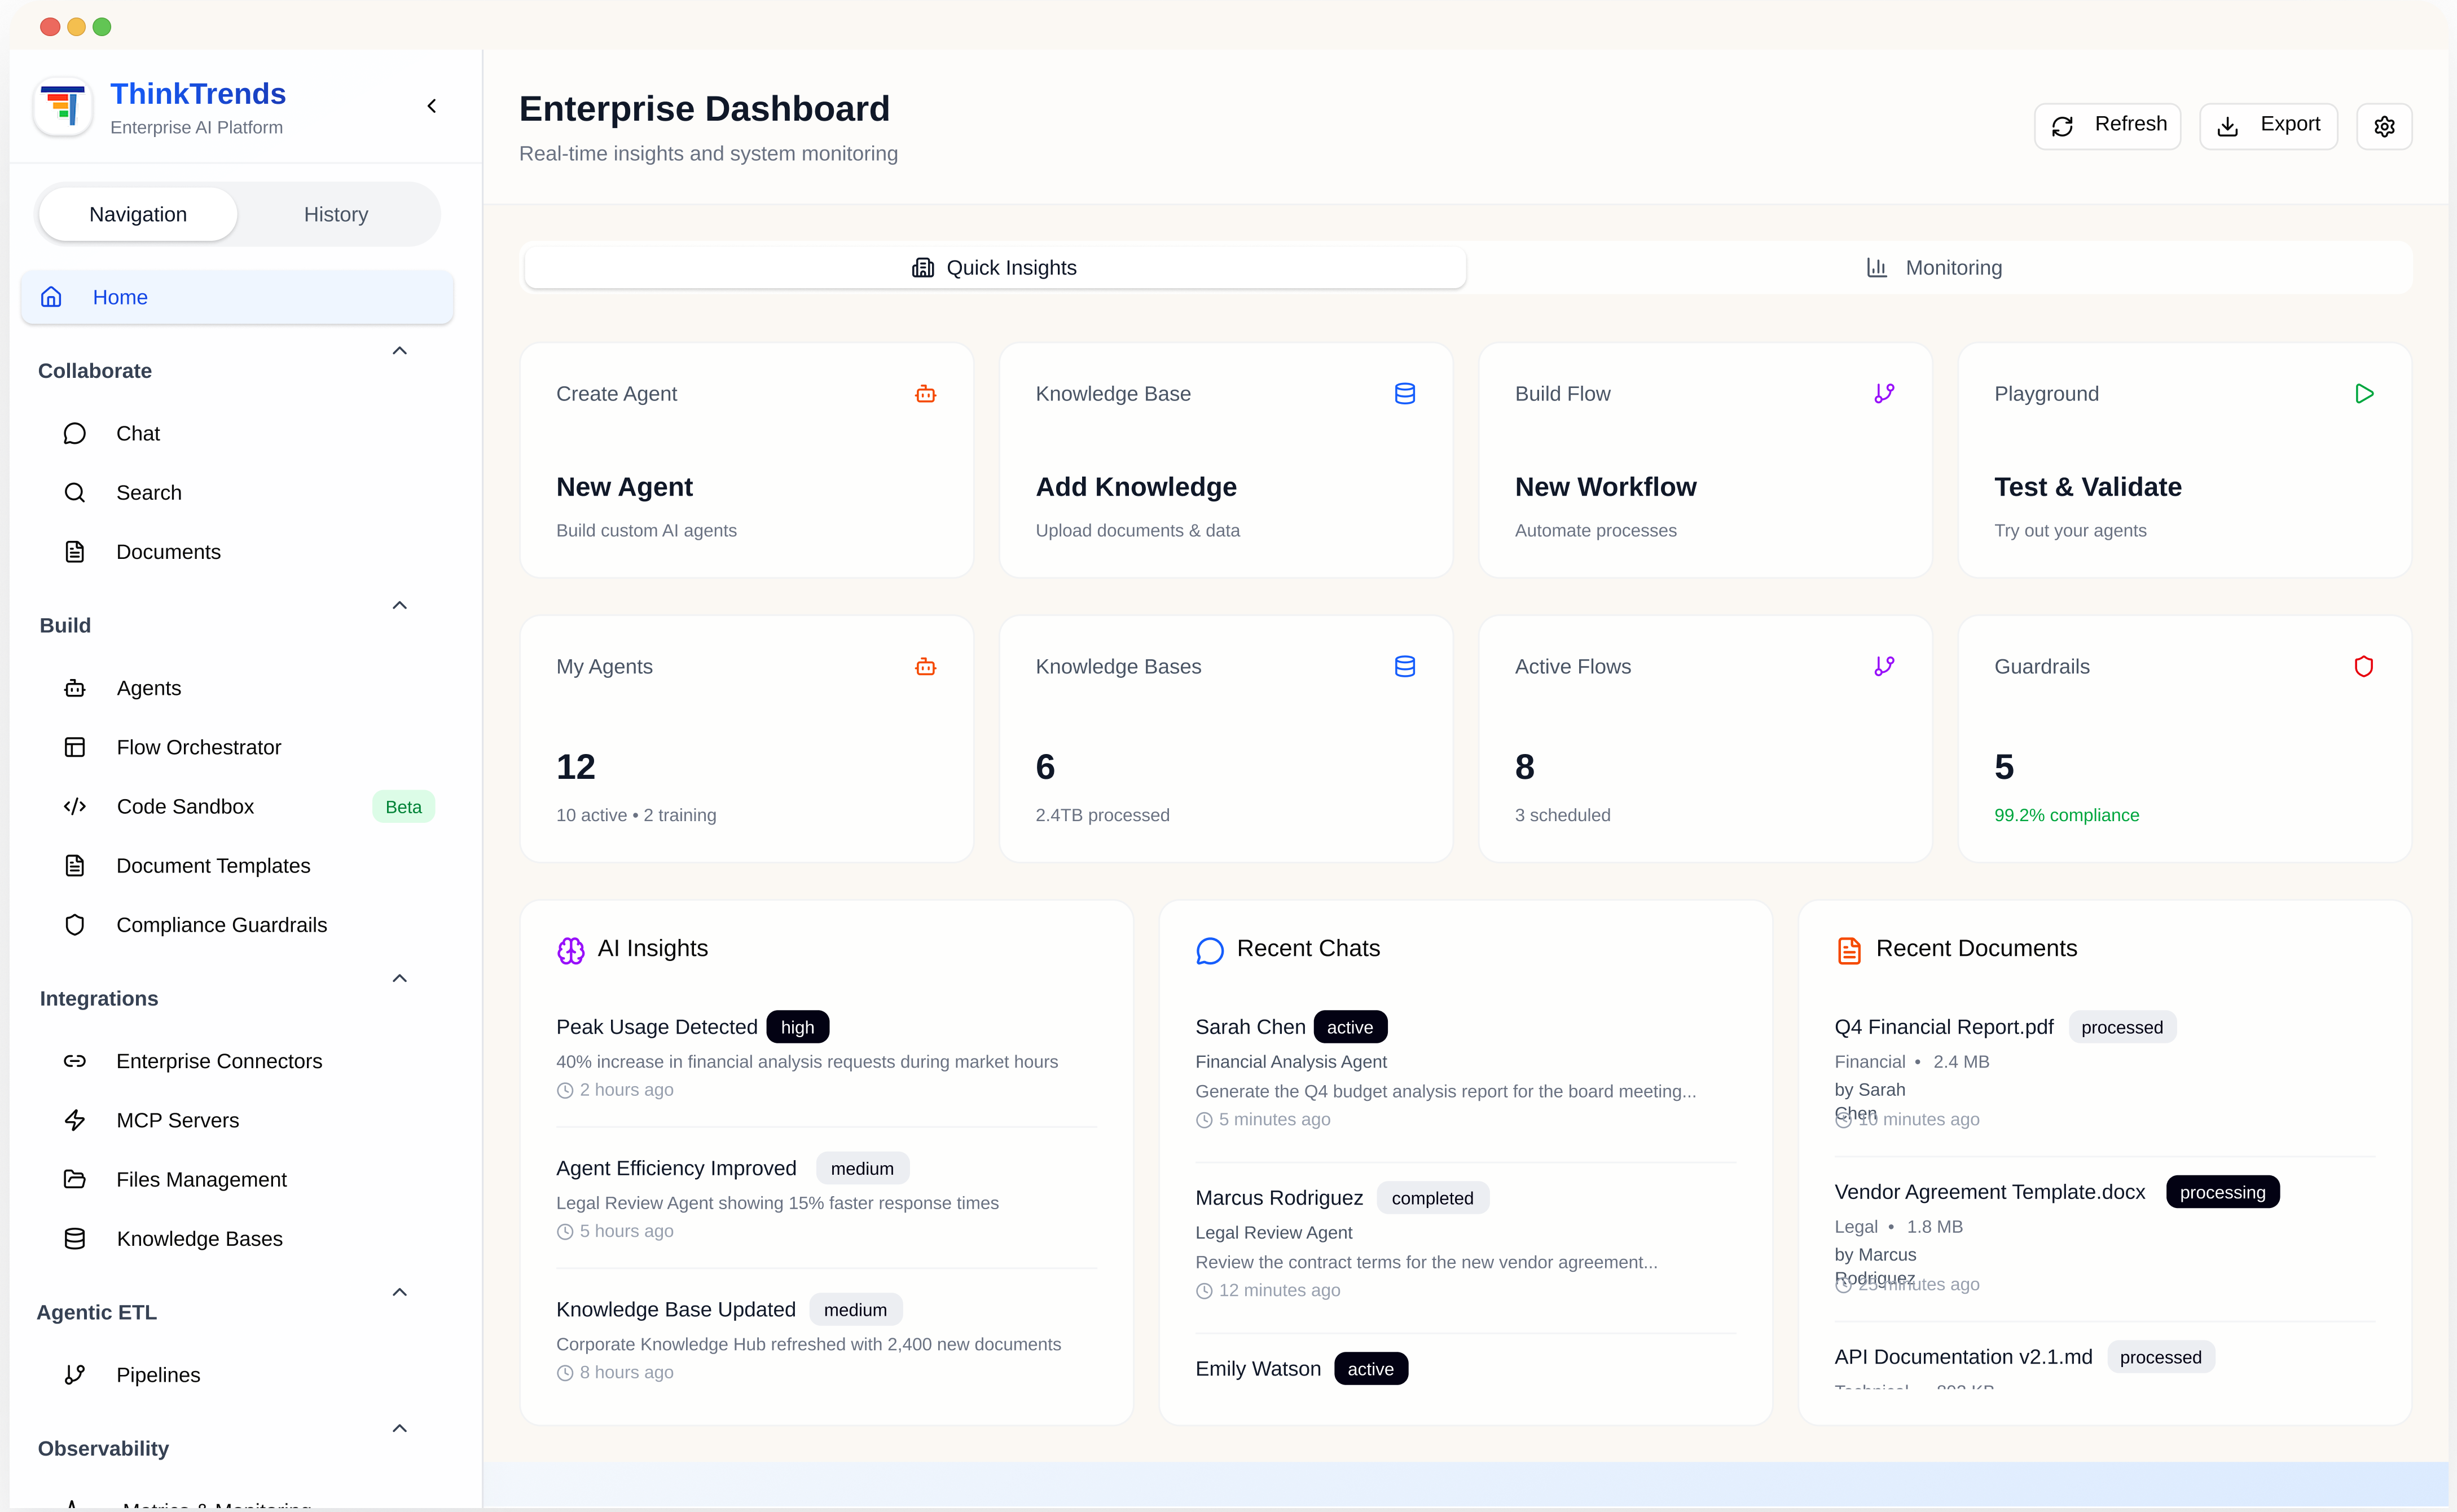
Task: Click robot icon on Create Agent card
Action: (x=925, y=394)
